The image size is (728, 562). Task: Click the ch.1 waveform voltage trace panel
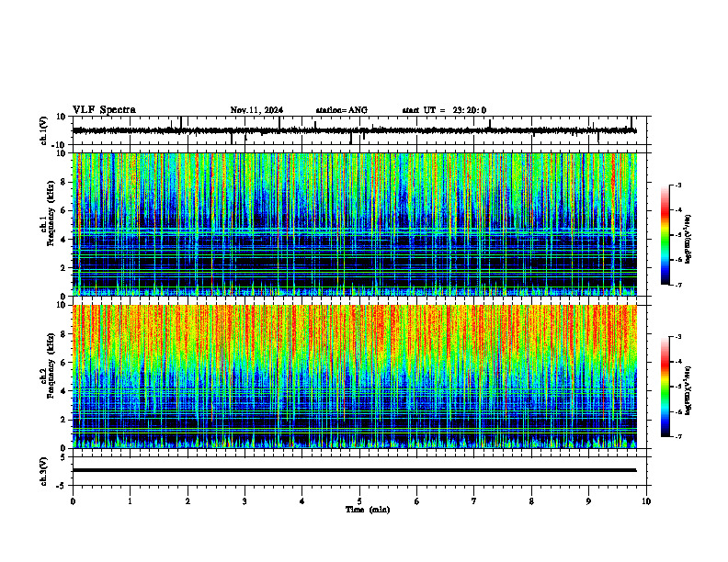361,130
